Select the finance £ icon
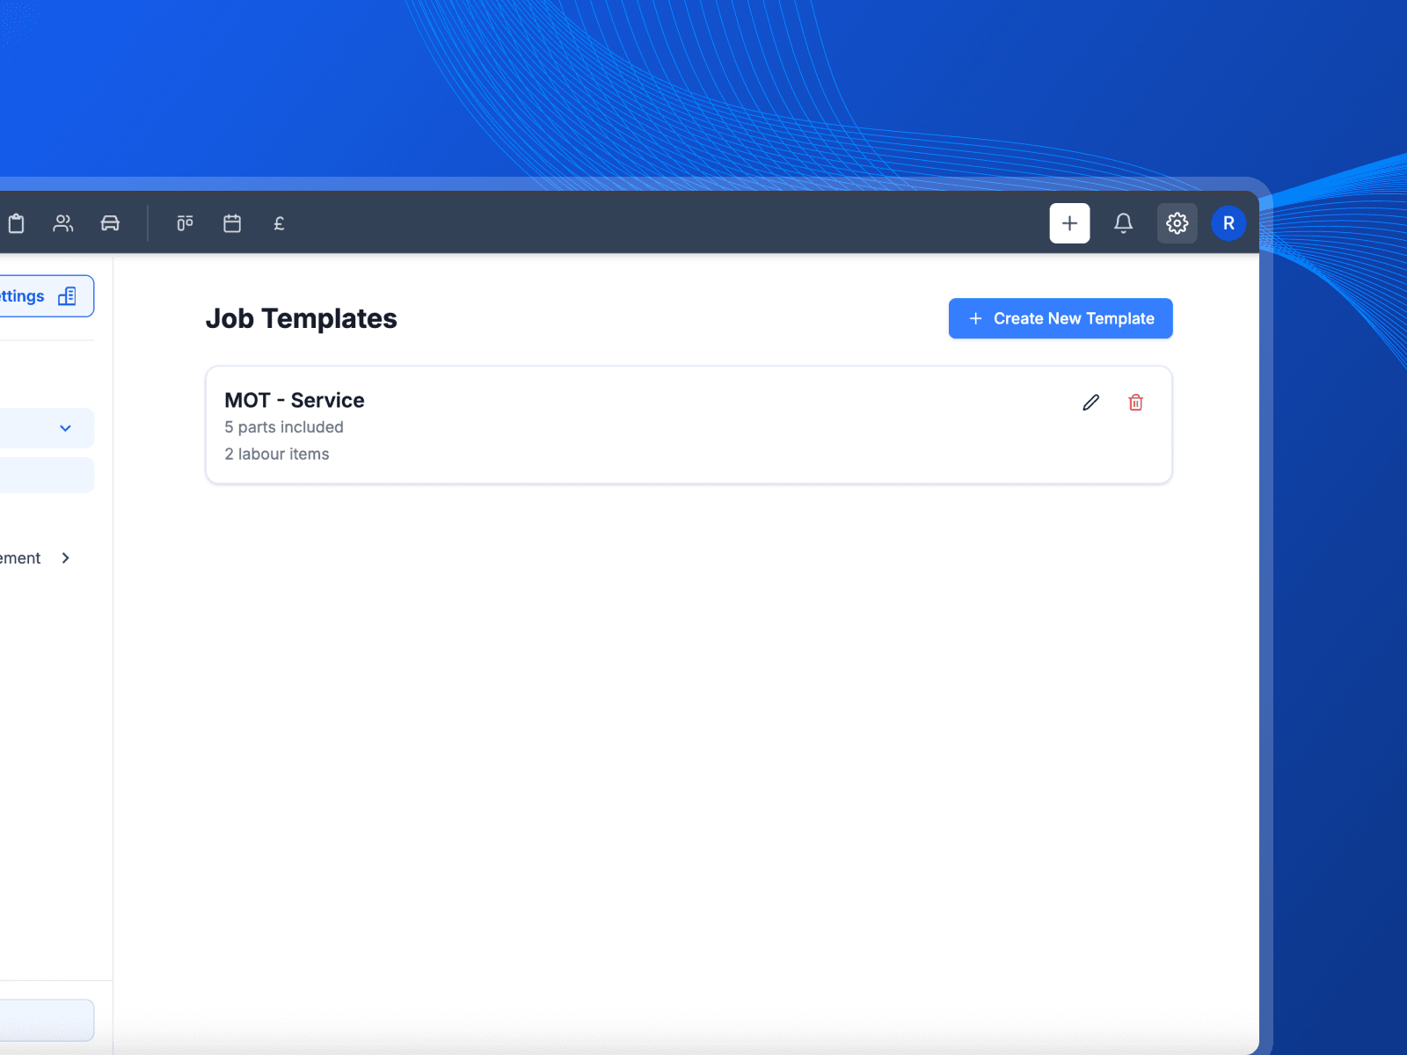The width and height of the screenshot is (1407, 1055). (279, 223)
